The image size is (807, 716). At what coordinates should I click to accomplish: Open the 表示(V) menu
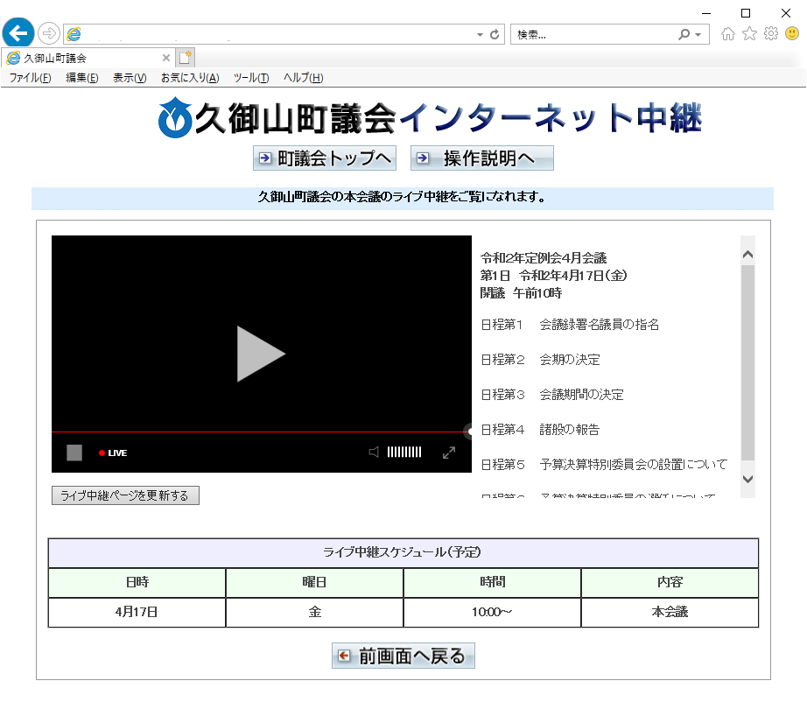click(130, 78)
